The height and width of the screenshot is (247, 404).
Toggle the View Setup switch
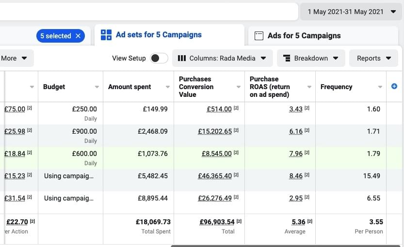point(159,58)
